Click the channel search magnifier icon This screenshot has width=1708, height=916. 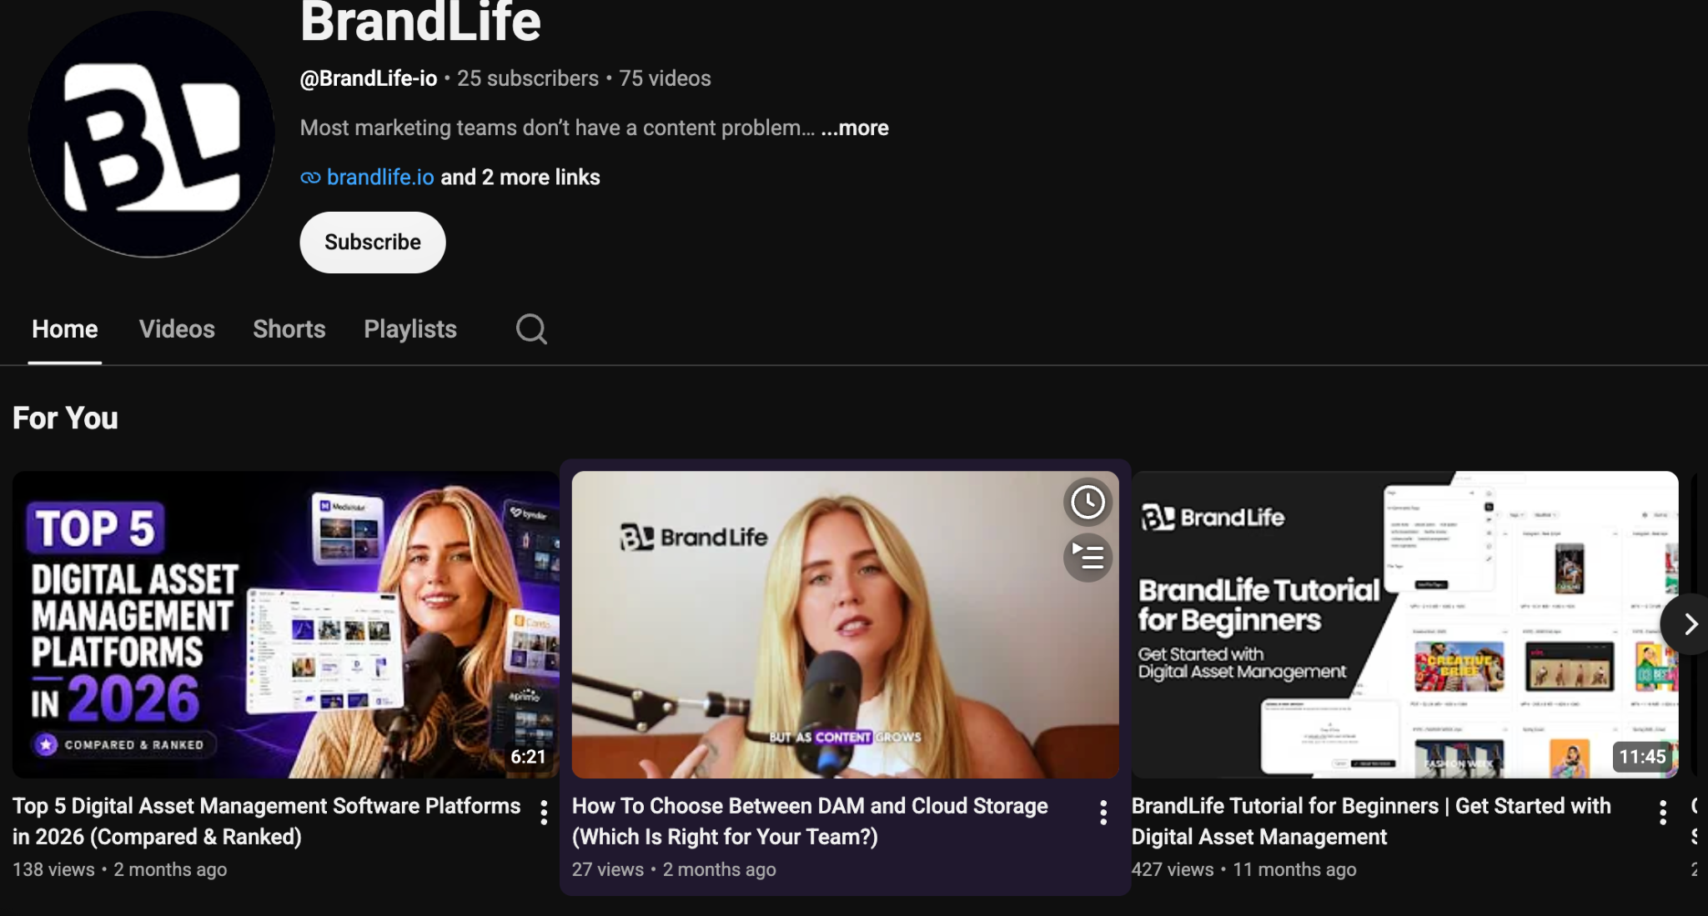click(x=531, y=329)
